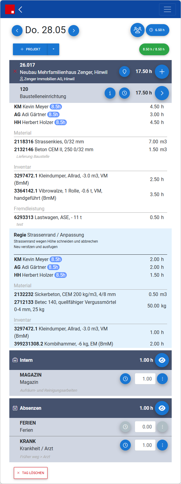The height and width of the screenshot is (484, 181).
Task: Click Kevin Meyer's 2.00 h Regie row
Action: click(91, 259)
